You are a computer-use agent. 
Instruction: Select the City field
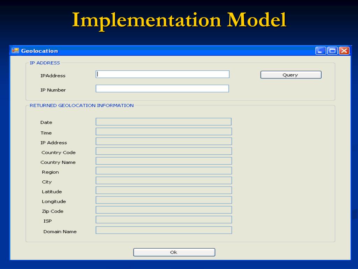tap(164, 181)
